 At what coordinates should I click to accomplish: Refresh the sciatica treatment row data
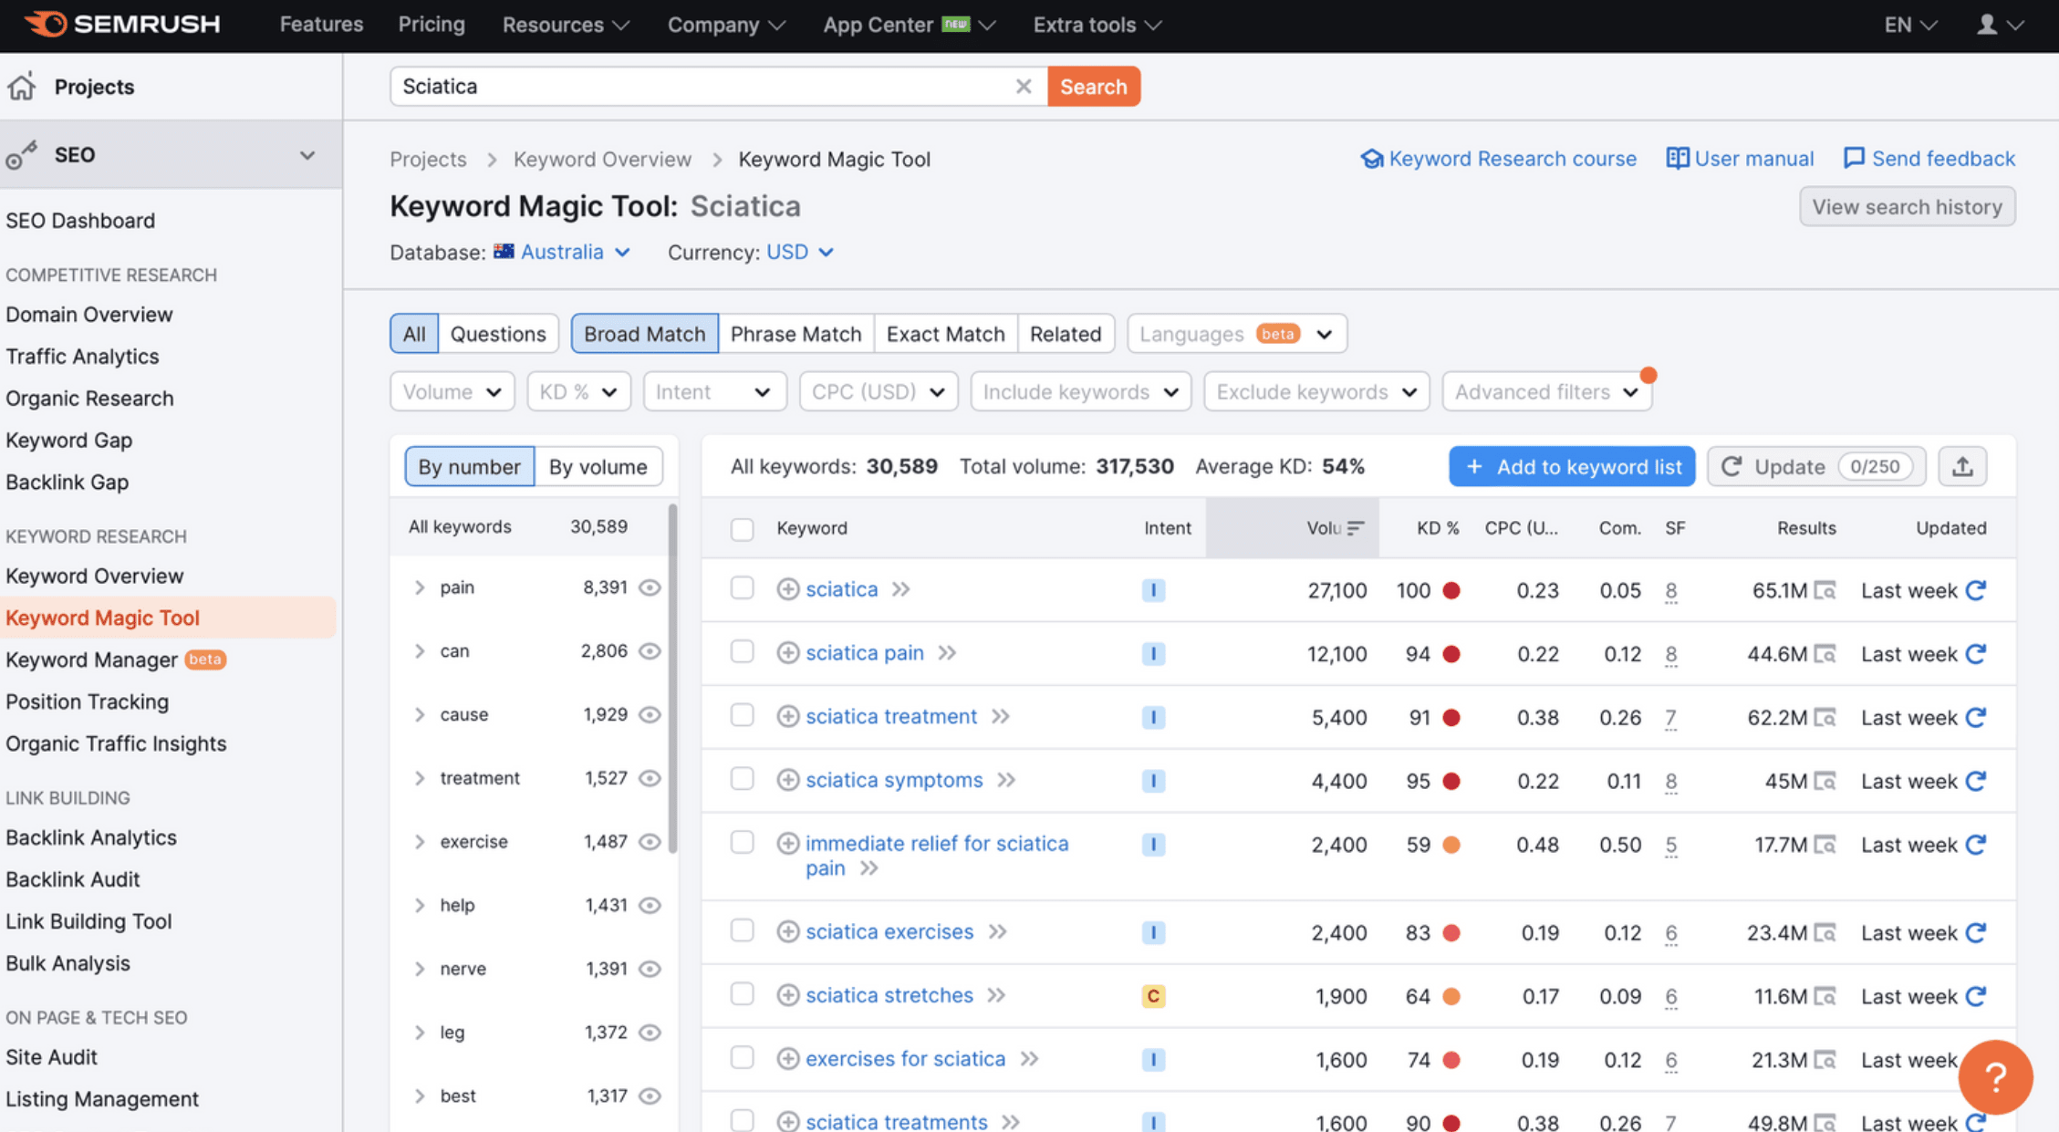click(1977, 717)
